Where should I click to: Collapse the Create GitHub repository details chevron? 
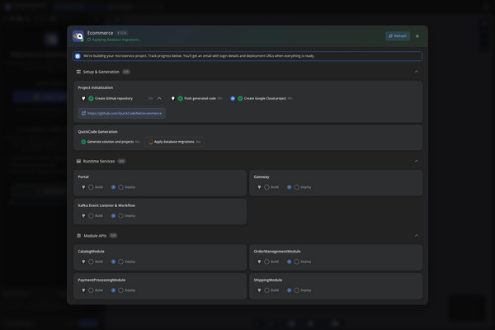click(159, 98)
